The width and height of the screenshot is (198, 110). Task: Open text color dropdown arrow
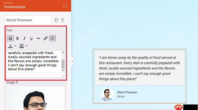[x=15, y=46]
